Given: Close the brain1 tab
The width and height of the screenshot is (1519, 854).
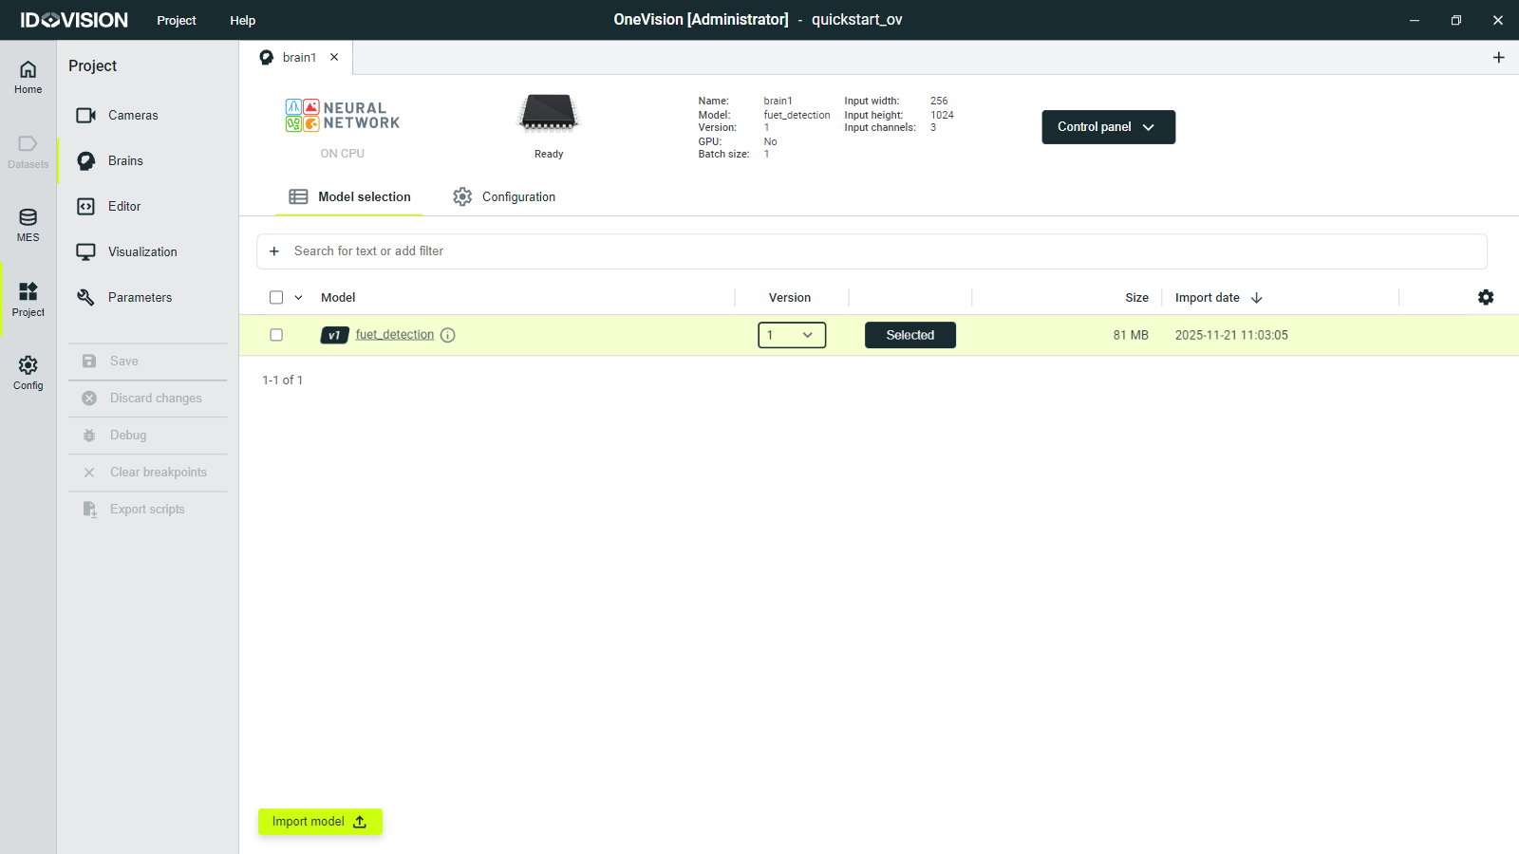Looking at the screenshot, I should (x=334, y=57).
